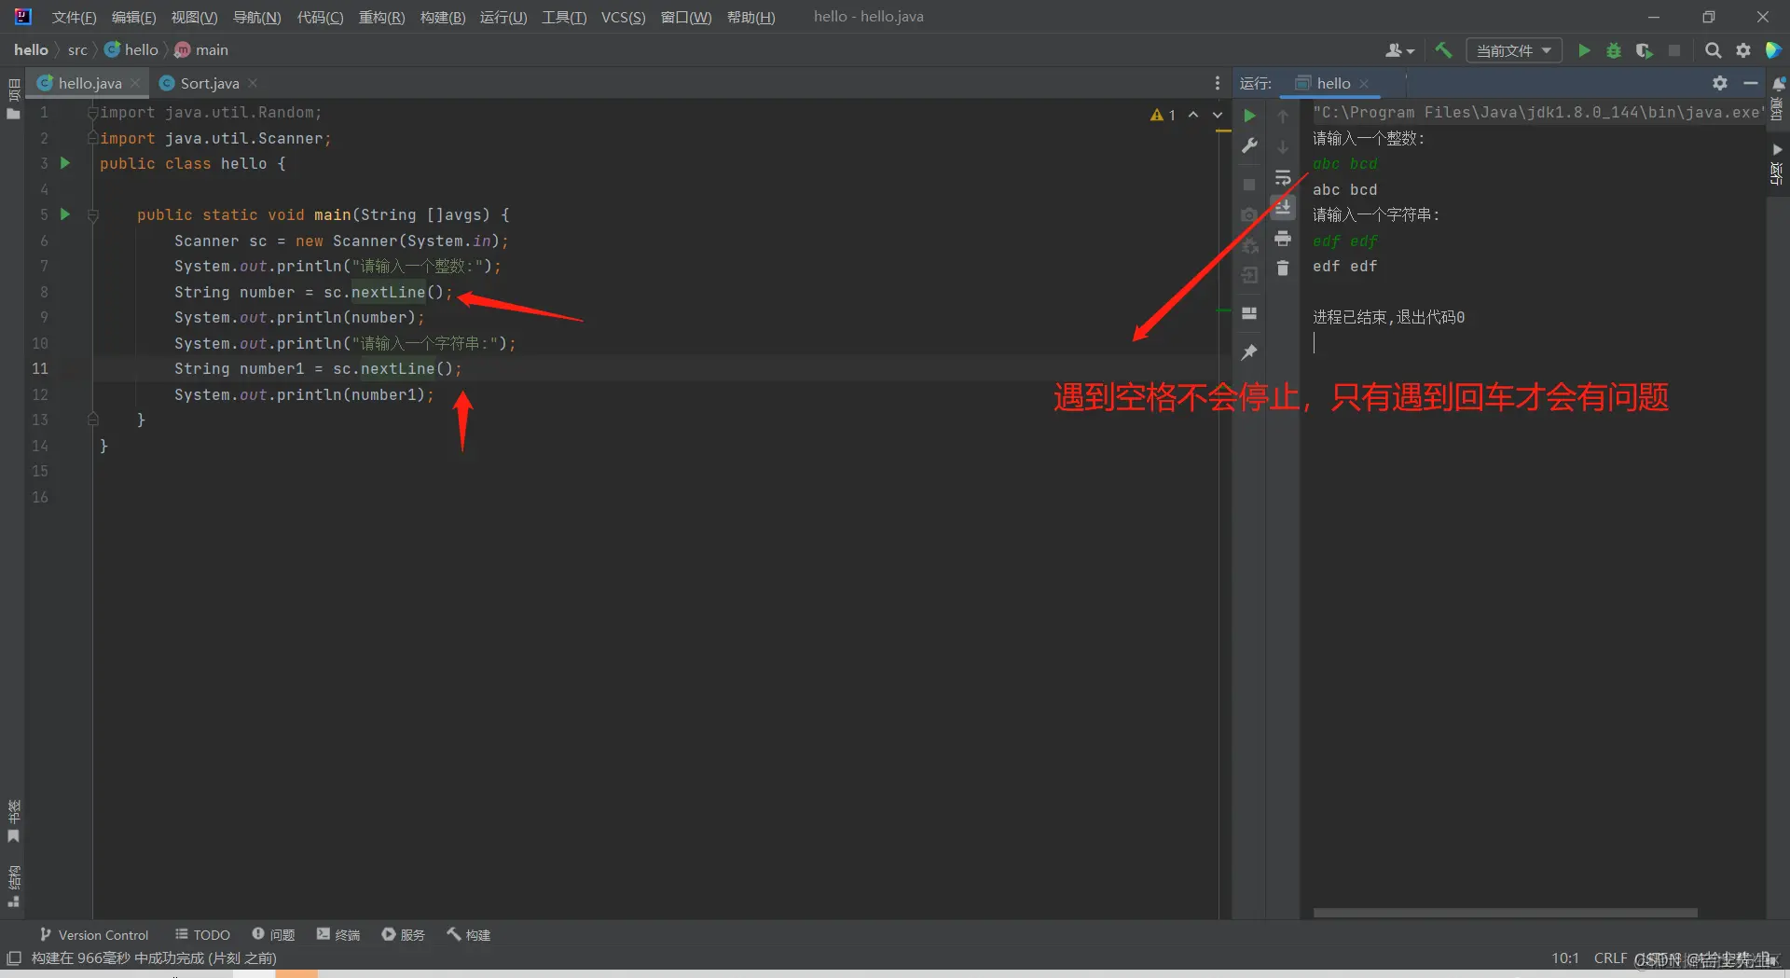Open the 终端 terminal tool window
Screen dimensions: 1790x978
pyautogui.click(x=338, y=934)
